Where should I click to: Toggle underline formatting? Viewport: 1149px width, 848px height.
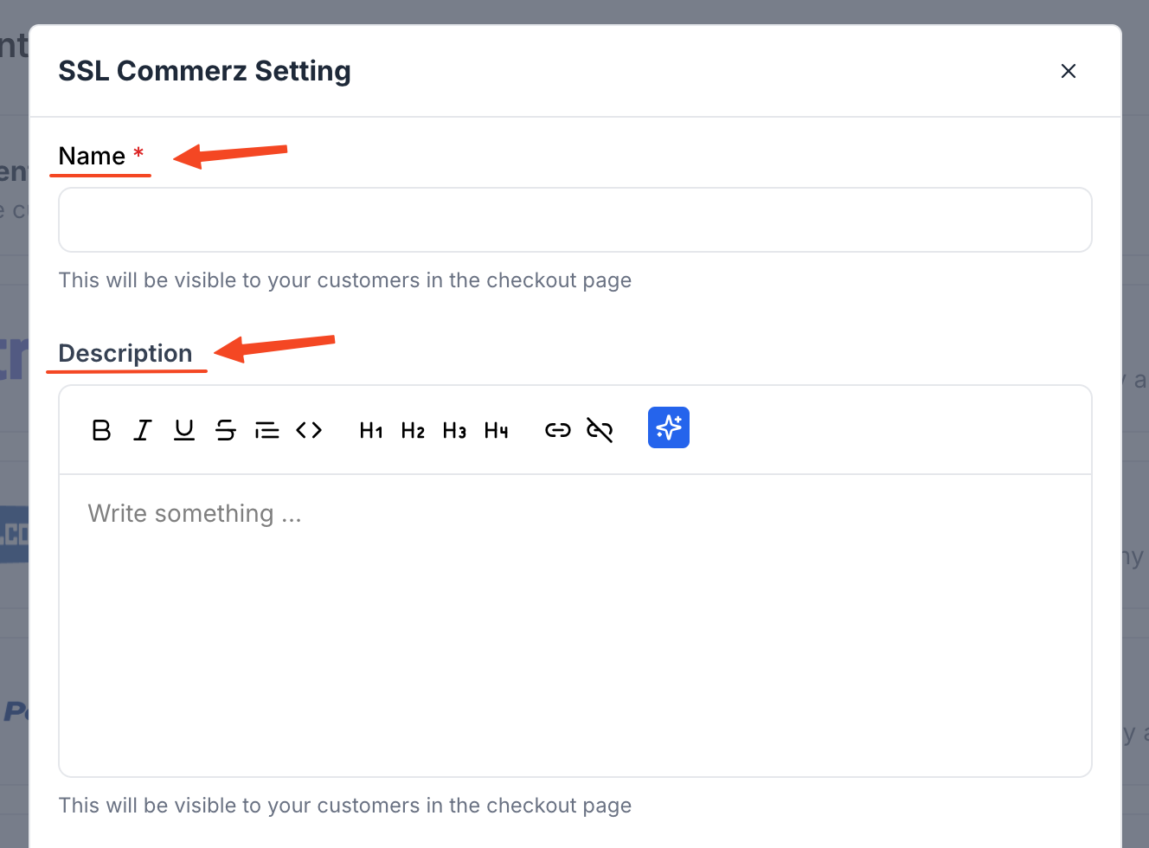click(x=184, y=429)
